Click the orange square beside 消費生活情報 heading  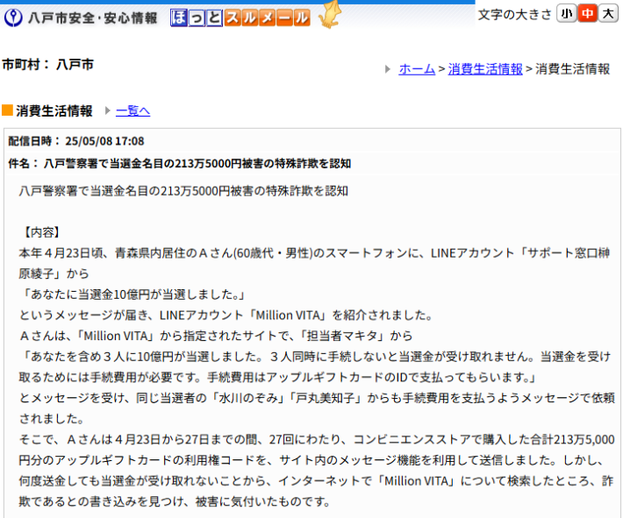pyautogui.click(x=8, y=110)
